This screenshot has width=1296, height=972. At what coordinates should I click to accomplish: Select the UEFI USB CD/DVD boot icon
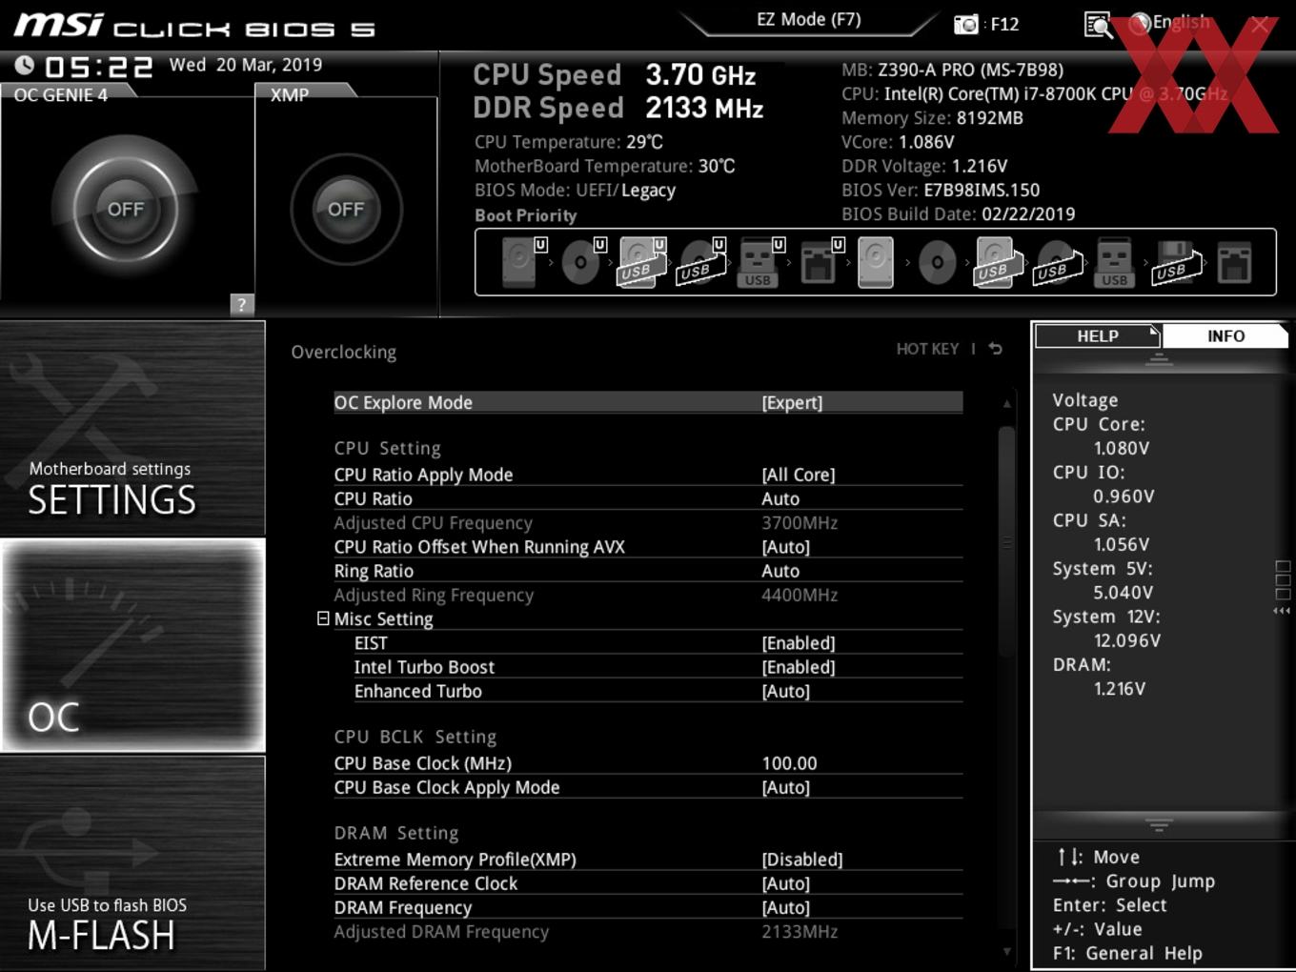coord(700,262)
